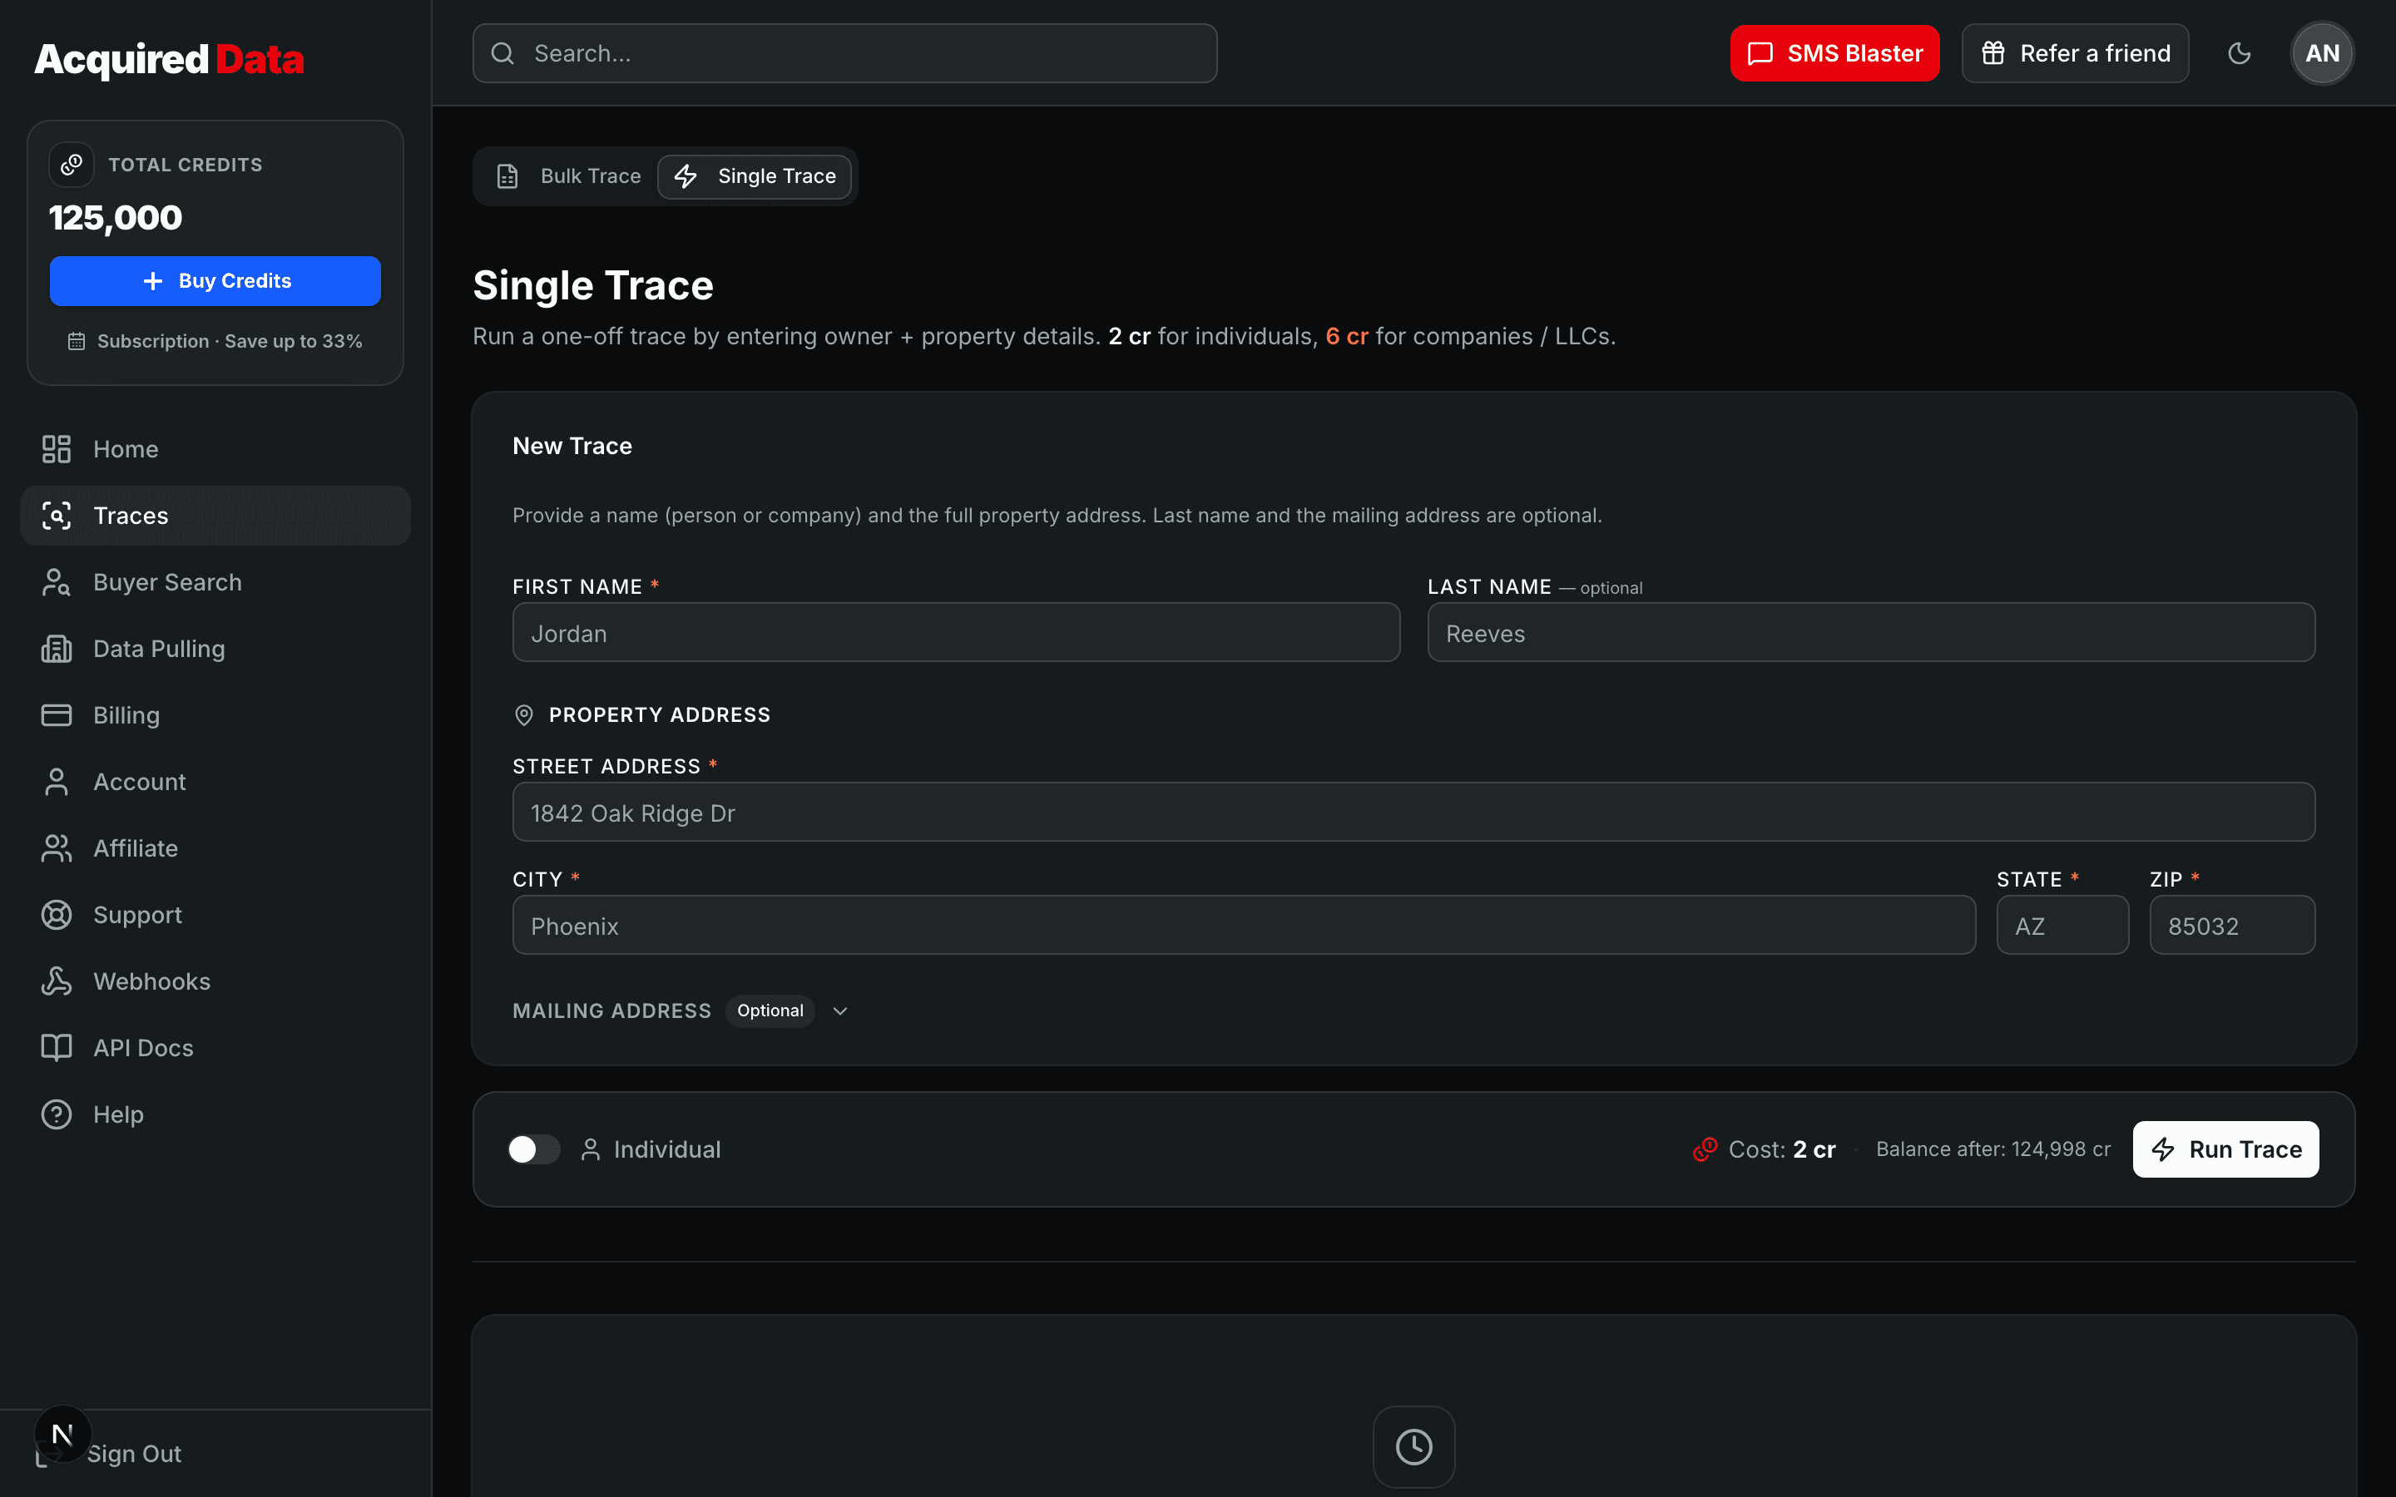Click the State input field
Viewport: 2396px width, 1497px height.
click(x=2062, y=925)
